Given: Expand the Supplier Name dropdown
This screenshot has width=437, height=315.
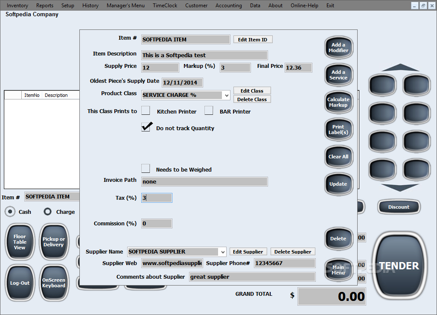Looking at the screenshot, I should click(223, 252).
